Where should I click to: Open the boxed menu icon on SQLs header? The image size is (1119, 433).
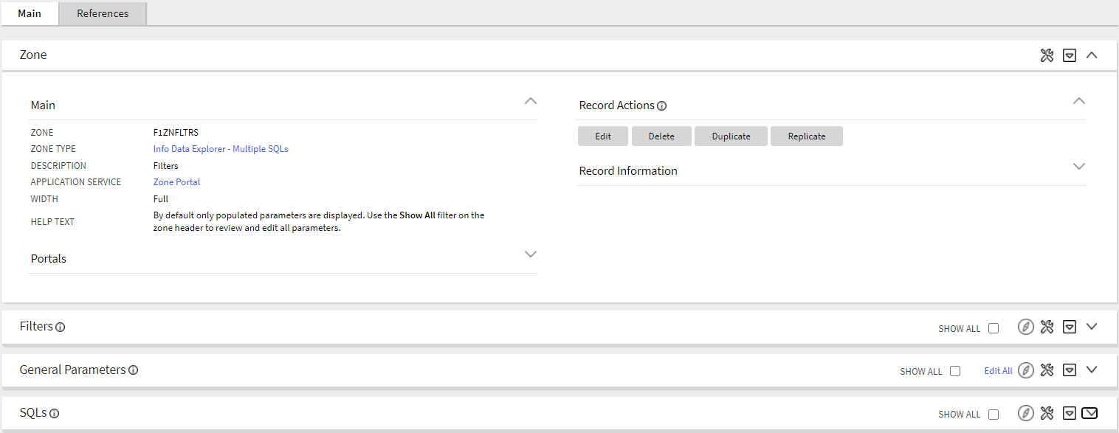tap(1070, 413)
